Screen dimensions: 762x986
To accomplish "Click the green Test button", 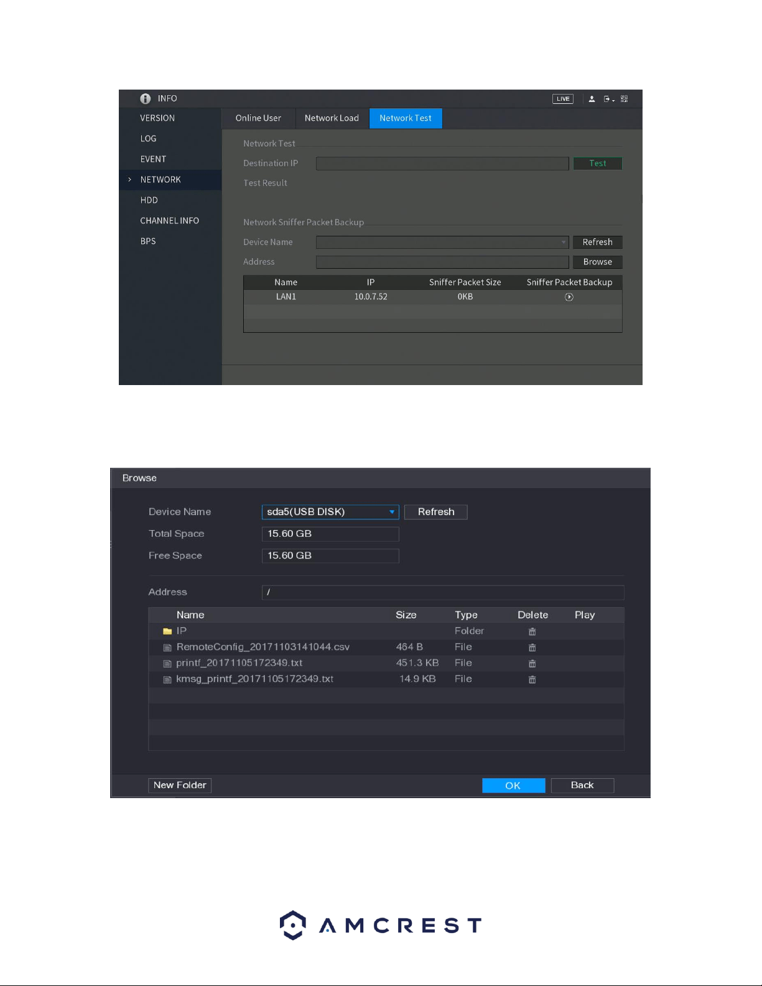I will click(x=598, y=164).
